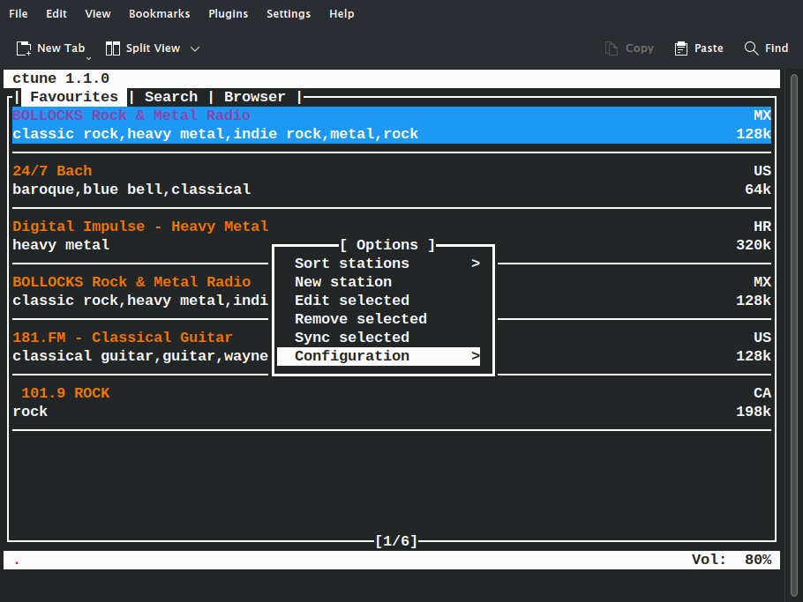Open the Configuration option
The image size is (803, 602).
pyautogui.click(x=379, y=356)
